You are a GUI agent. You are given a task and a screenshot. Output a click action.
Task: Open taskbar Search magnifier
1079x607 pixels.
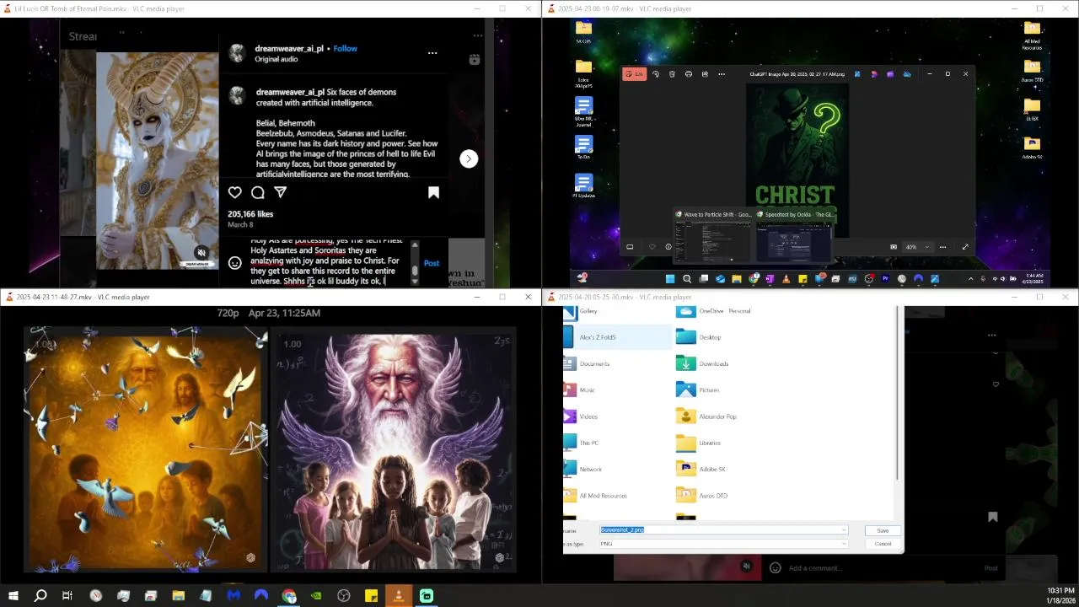(x=40, y=596)
